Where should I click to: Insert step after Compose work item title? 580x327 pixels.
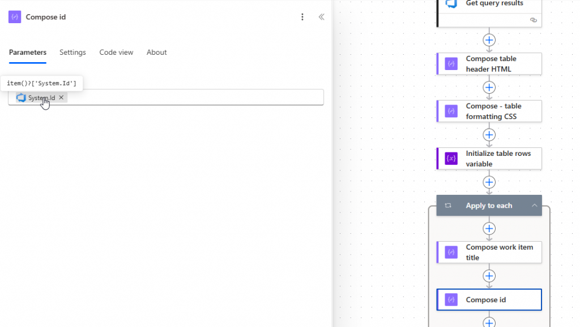click(x=489, y=276)
